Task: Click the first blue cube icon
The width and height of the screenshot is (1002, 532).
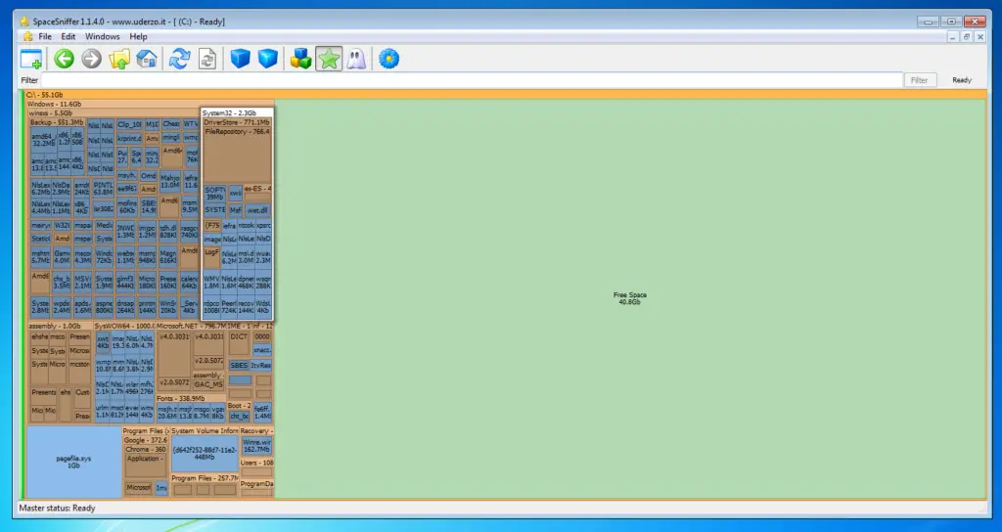Action: point(241,59)
